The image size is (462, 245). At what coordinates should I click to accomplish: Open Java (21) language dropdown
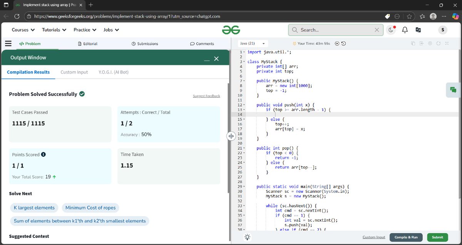[253, 43]
